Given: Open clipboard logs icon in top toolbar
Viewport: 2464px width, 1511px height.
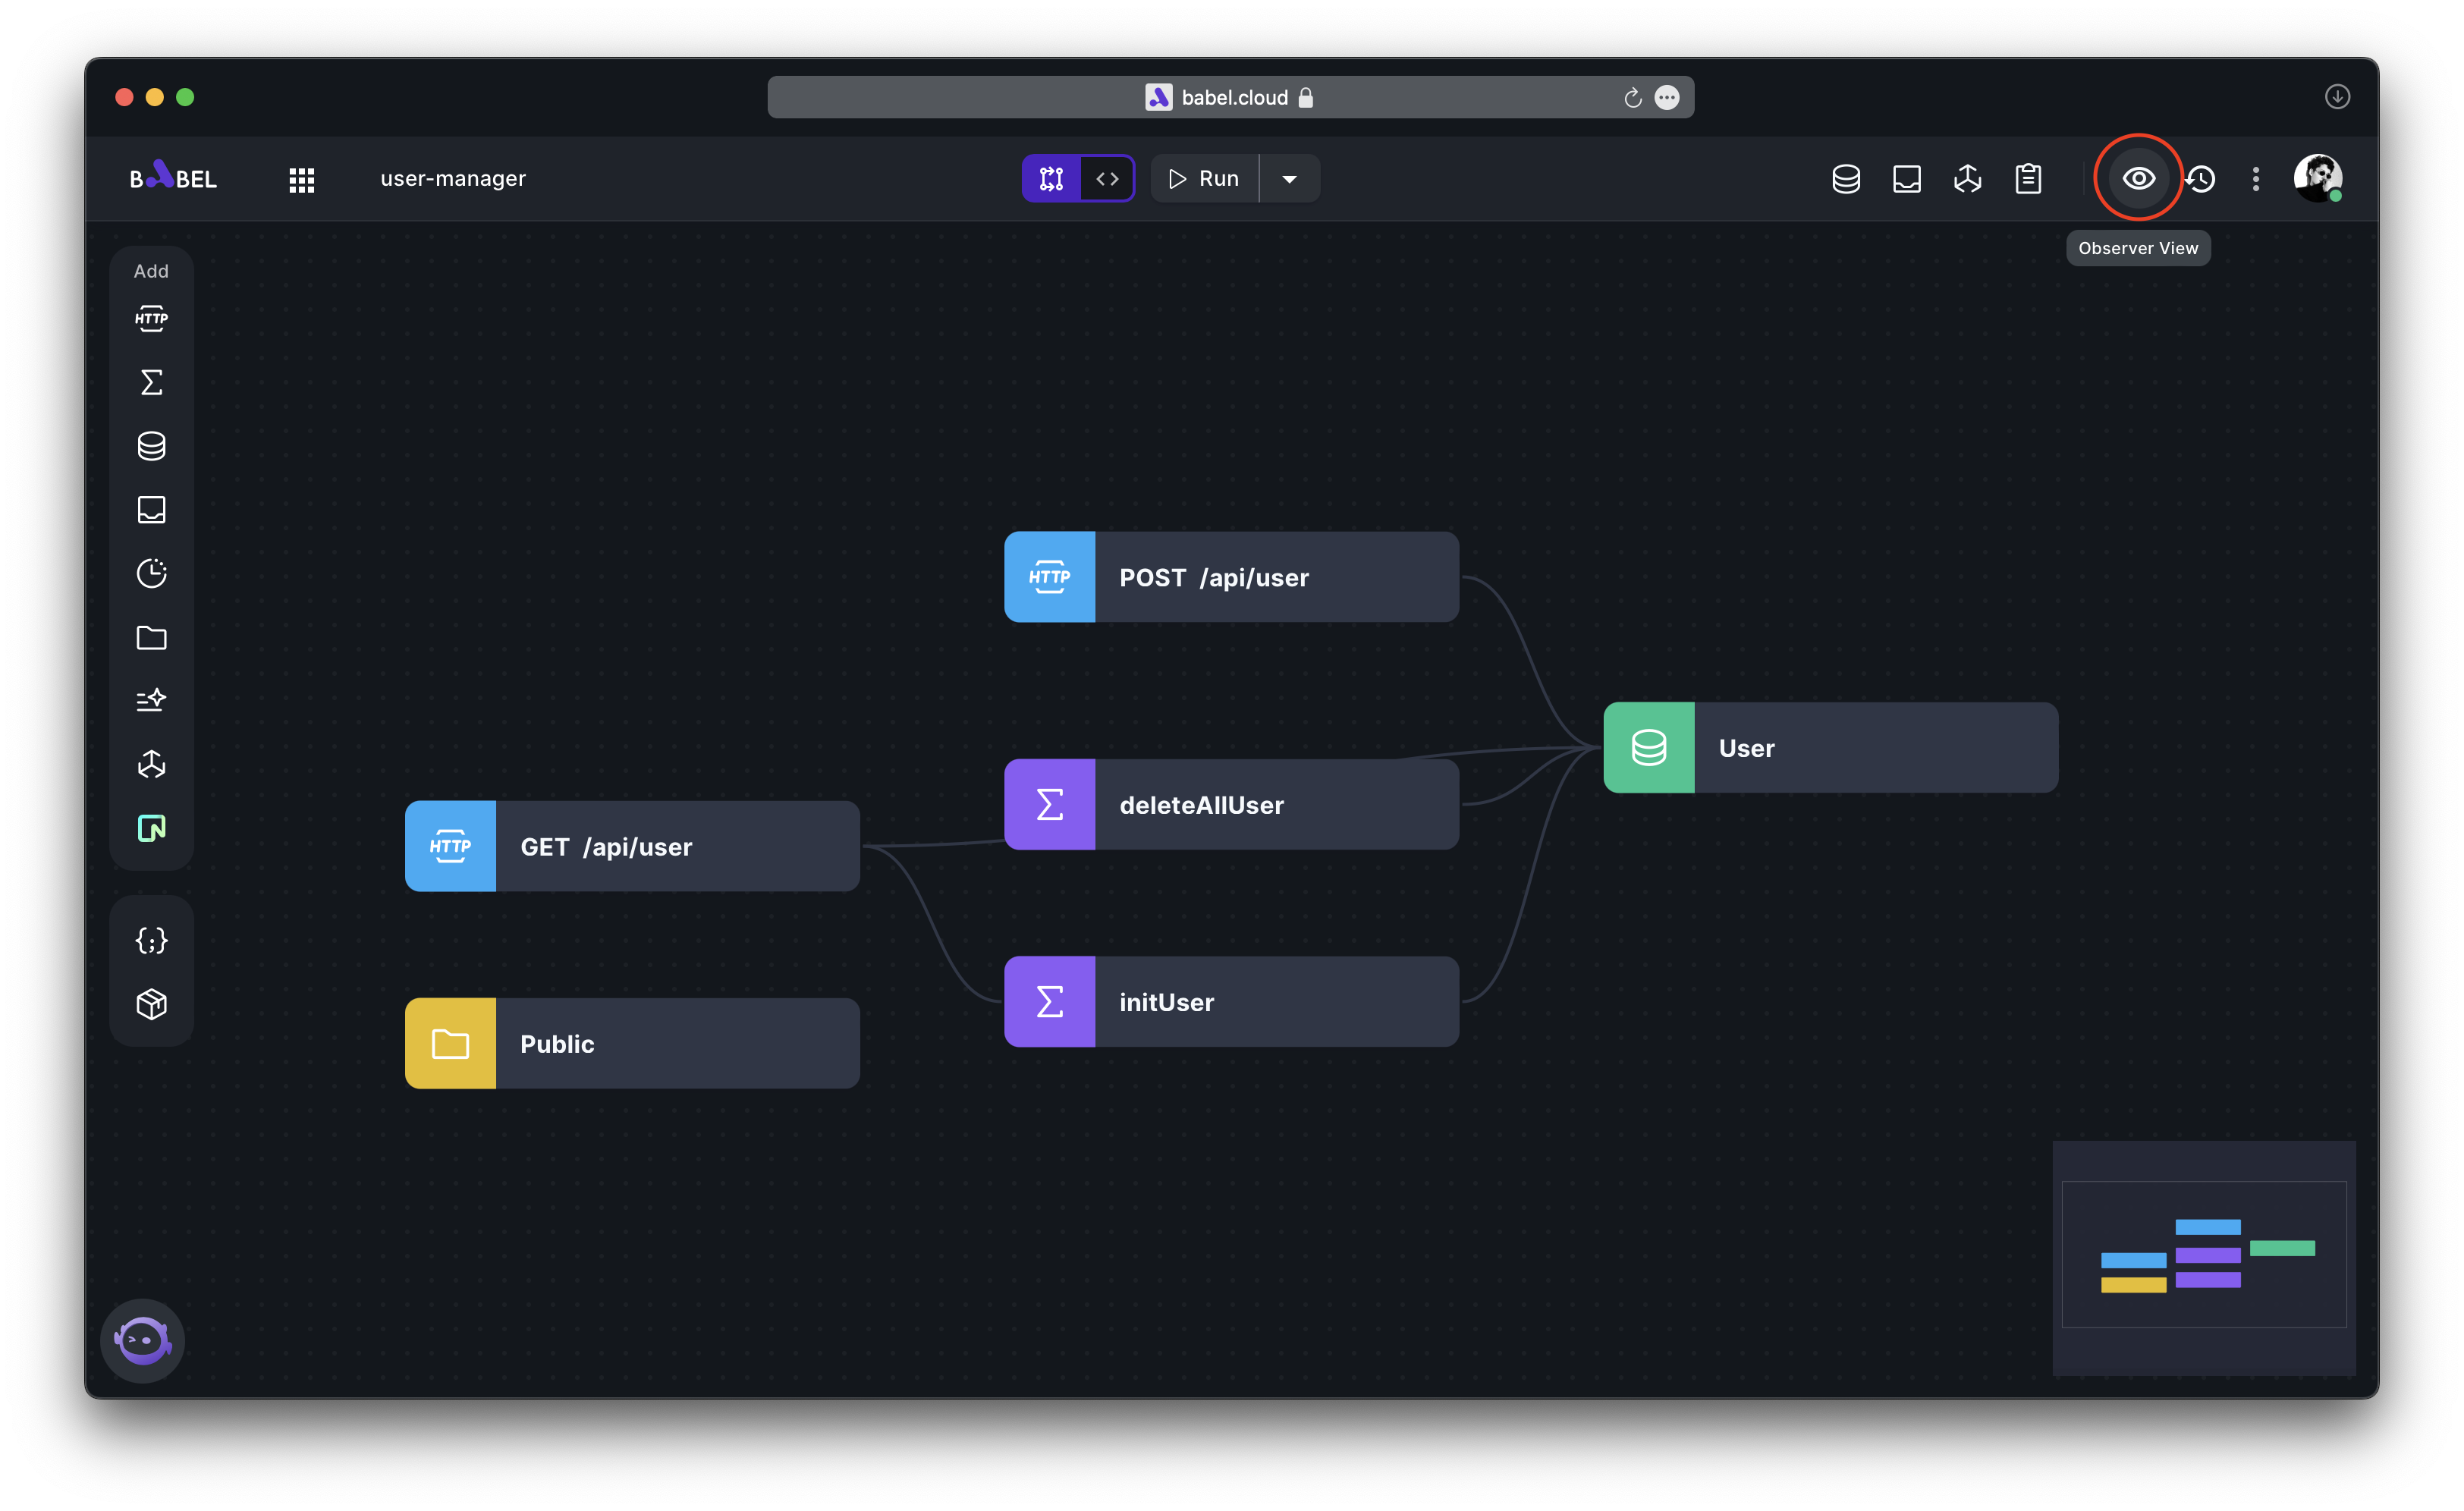Looking at the screenshot, I should (2028, 179).
